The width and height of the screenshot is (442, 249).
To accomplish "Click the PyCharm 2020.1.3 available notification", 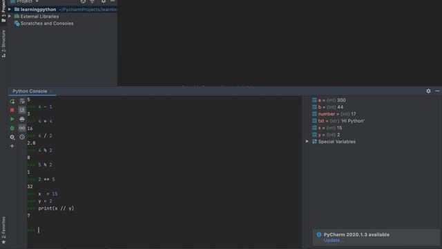I will tap(356, 234).
